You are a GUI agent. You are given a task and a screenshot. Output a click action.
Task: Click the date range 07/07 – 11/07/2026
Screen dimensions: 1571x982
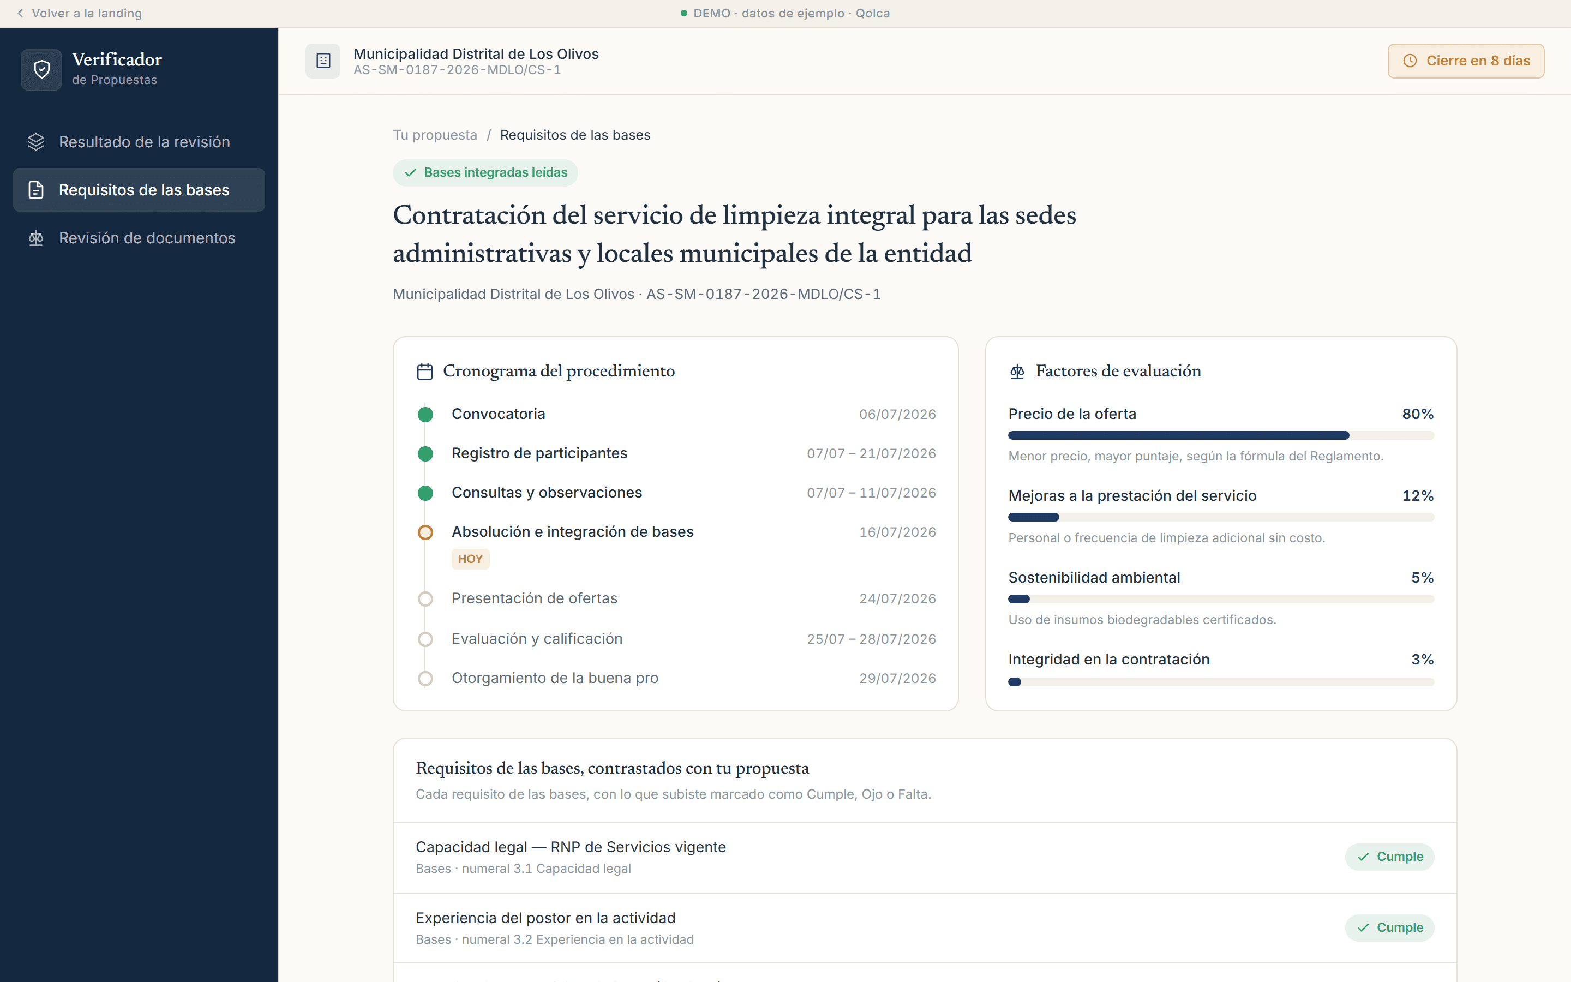coord(871,493)
